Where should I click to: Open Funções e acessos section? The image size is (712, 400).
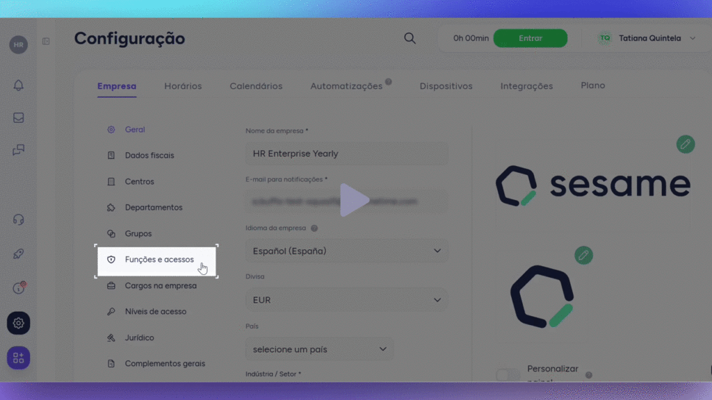[x=159, y=260]
